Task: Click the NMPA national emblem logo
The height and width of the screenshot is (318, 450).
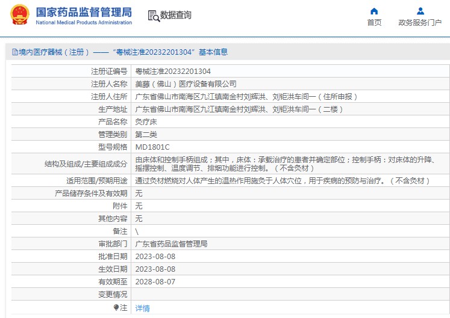Action: (x=19, y=15)
